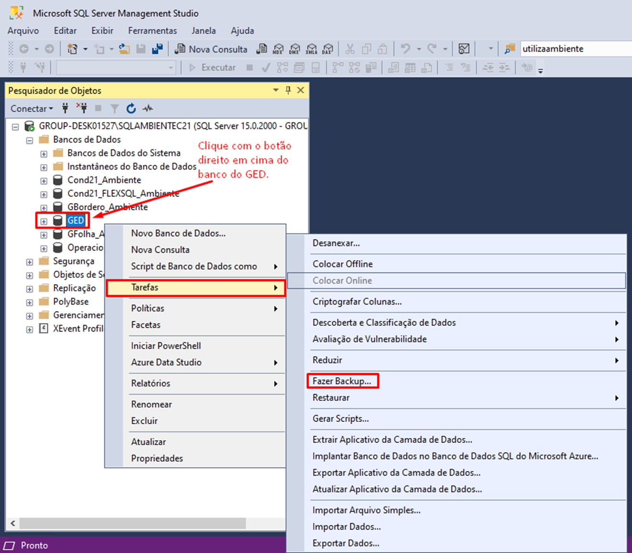
Task: Click the utilizaambiente search field
Action: pyautogui.click(x=576, y=49)
